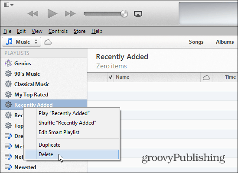Switch to the Songs view
Image resolution: width=238 pixels, height=173 pixels.
[x=196, y=42]
